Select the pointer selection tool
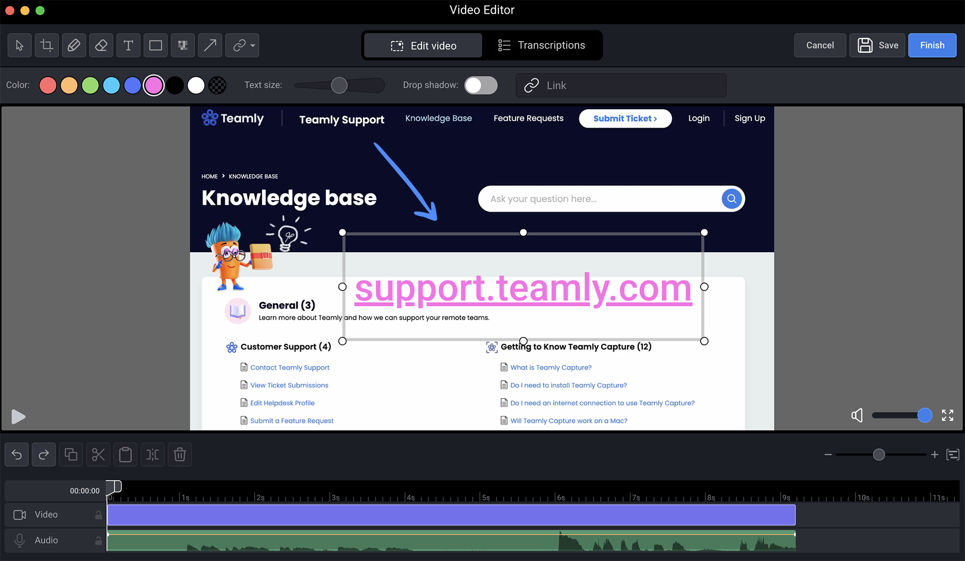 (20, 46)
